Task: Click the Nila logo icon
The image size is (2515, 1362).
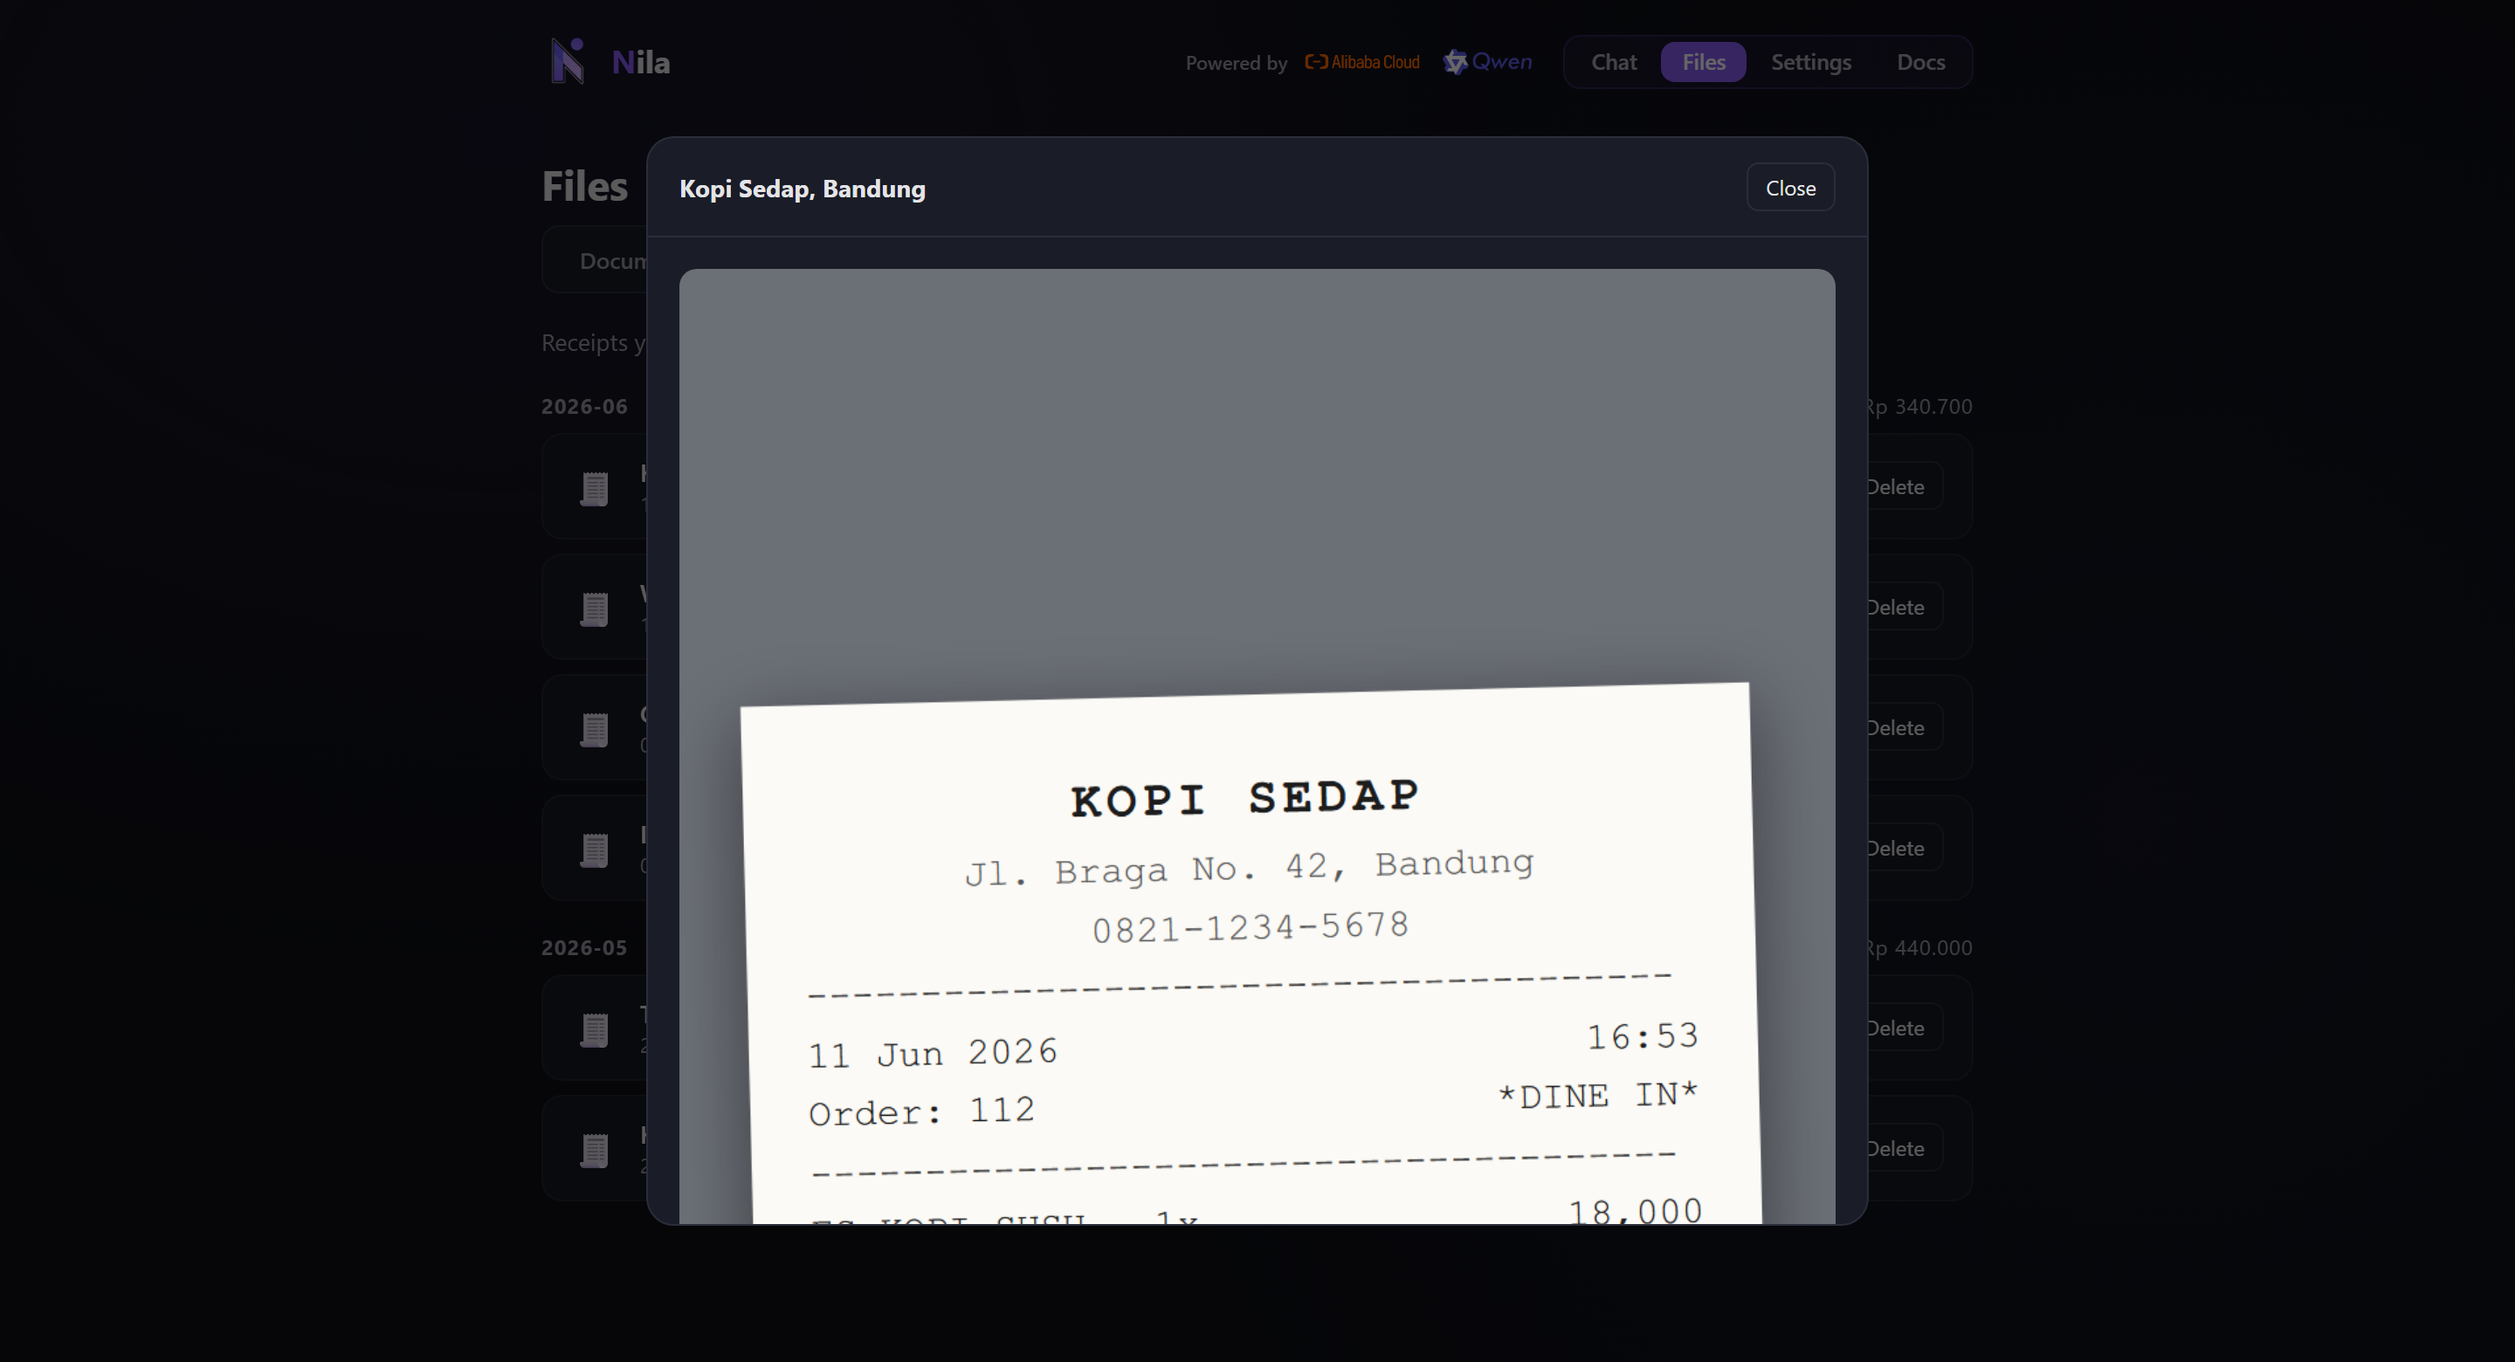Action: pos(568,61)
